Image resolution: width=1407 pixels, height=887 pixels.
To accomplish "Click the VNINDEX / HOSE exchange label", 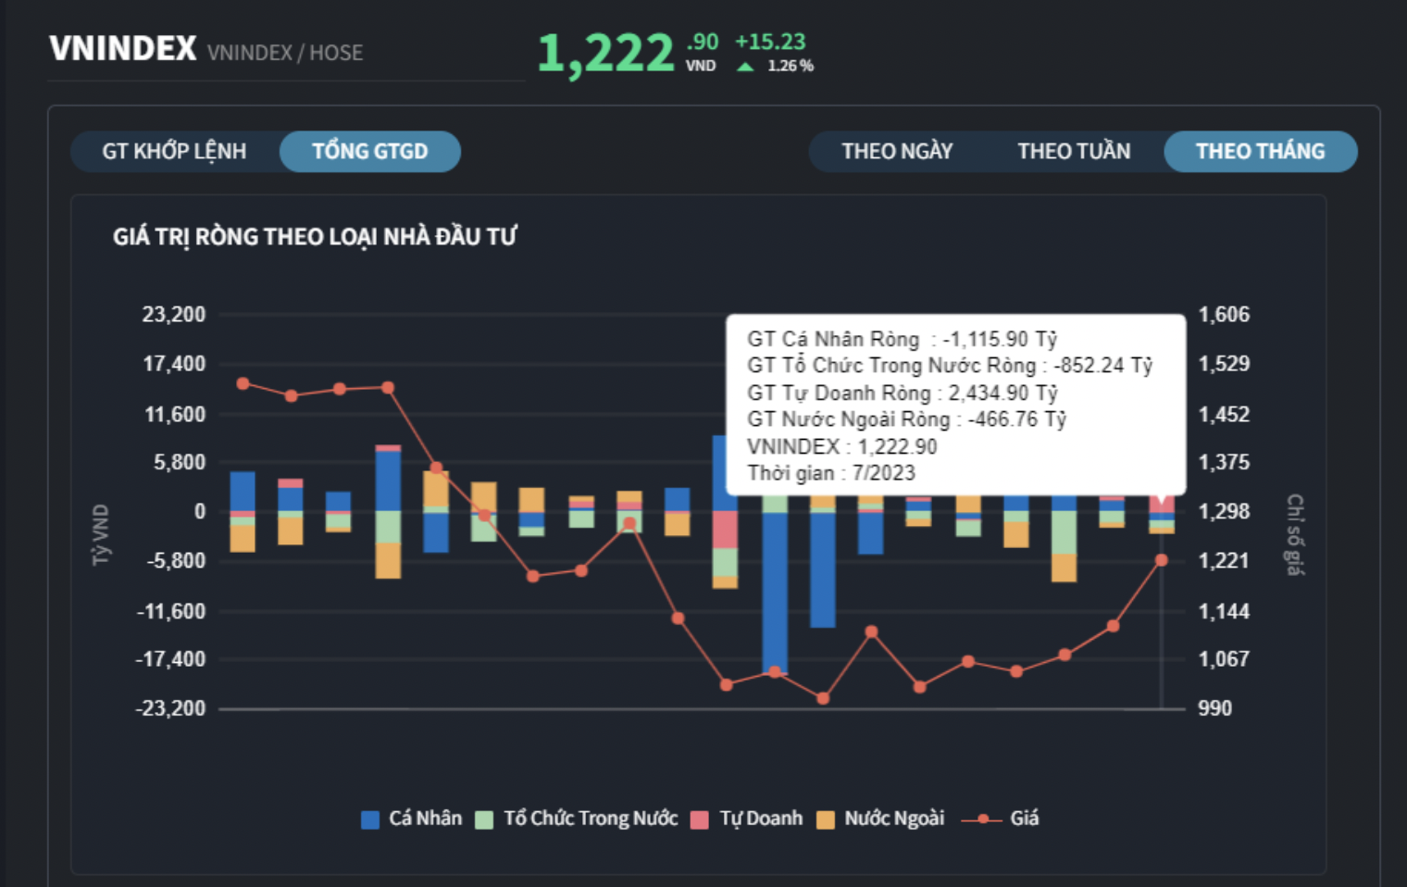I will [285, 53].
